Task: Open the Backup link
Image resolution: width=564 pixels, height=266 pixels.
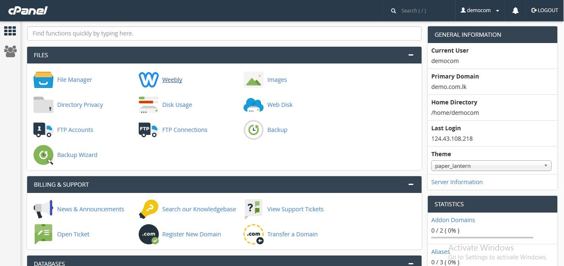Action: point(277,130)
